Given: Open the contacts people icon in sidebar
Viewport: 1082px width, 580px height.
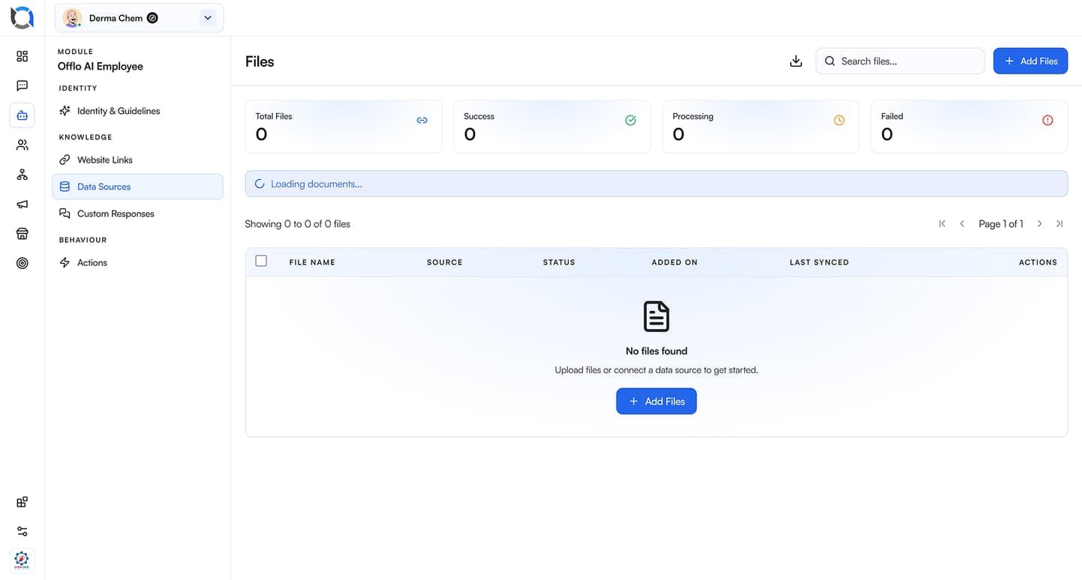Looking at the screenshot, I should coord(23,145).
